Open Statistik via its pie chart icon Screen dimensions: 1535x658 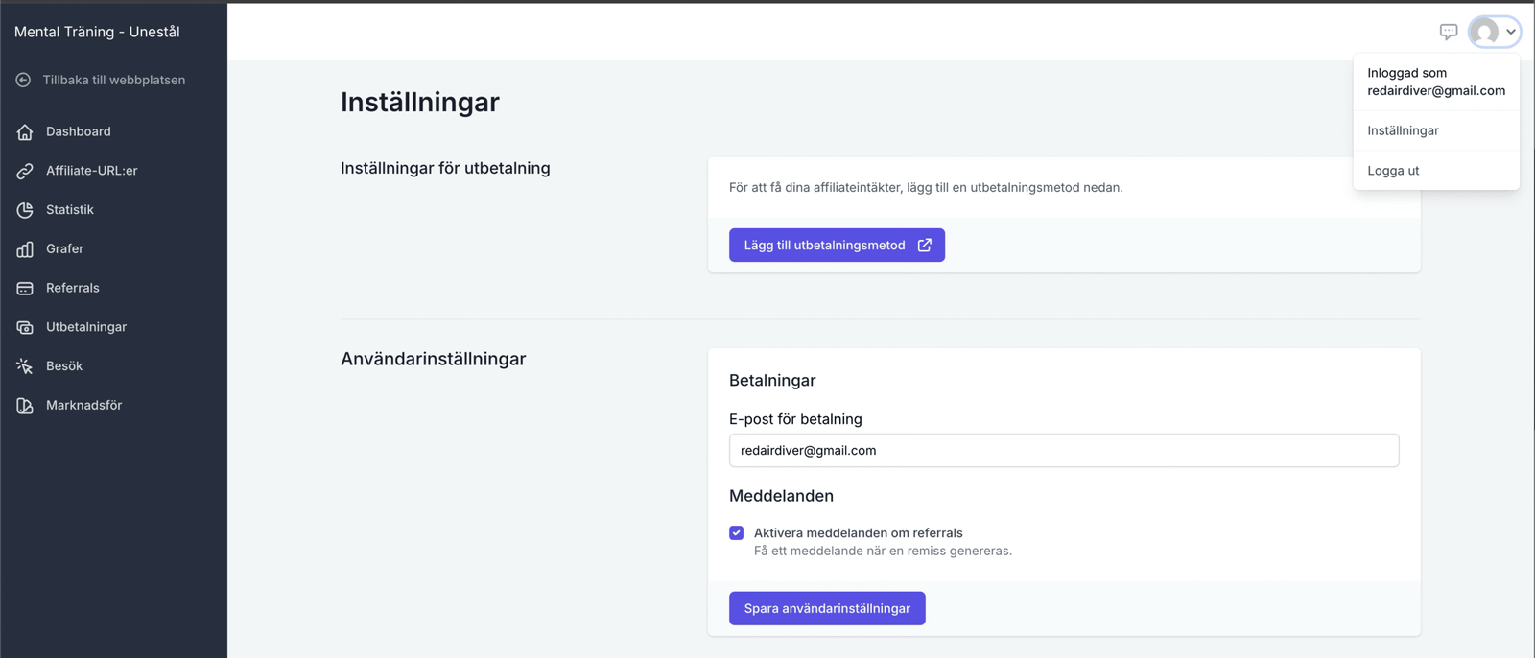(x=25, y=210)
